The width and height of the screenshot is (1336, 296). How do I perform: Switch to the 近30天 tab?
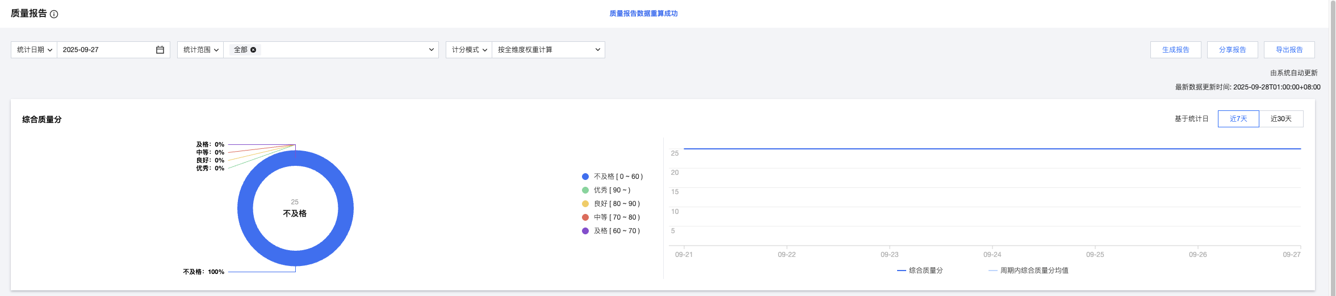coord(1281,119)
